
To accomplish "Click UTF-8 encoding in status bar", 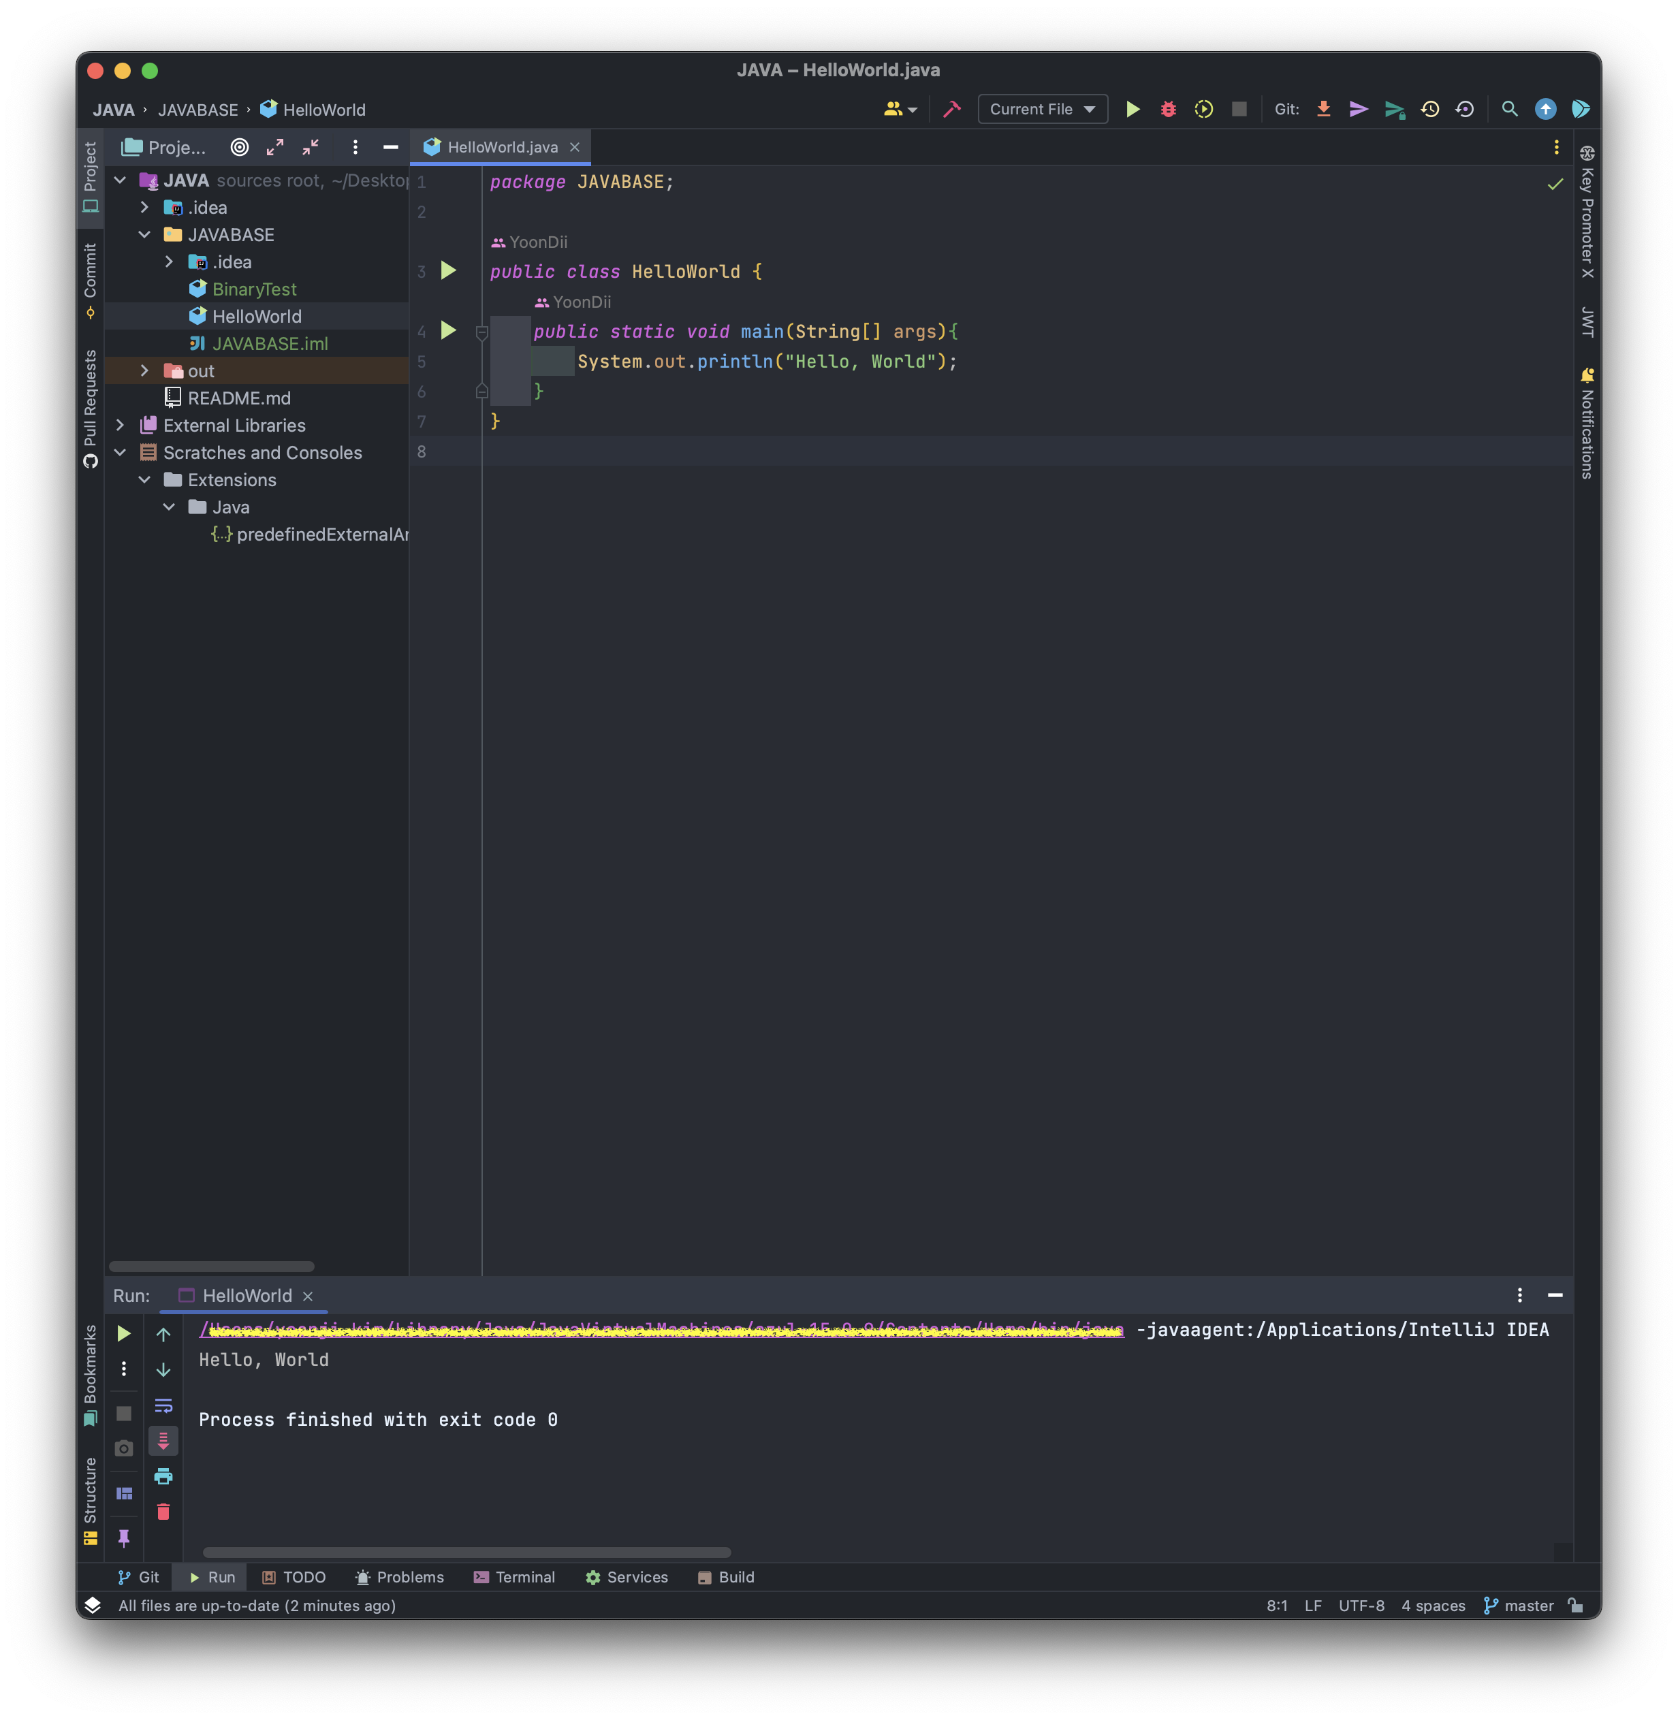I will coord(1361,1606).
